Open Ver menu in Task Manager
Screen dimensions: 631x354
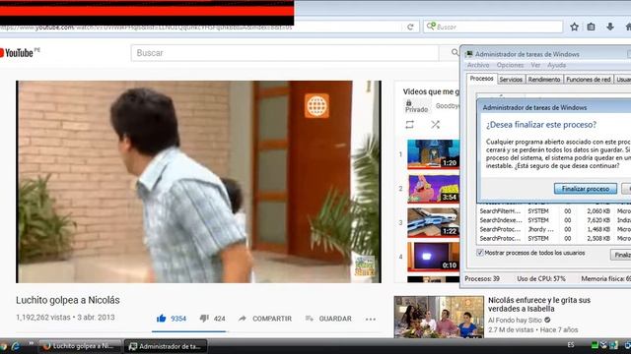point(535,65)
